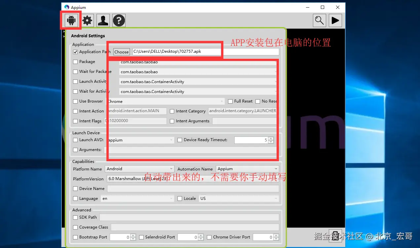Increase the Selendroid Port value
The image size is (420, 248).
click(201, 235)
